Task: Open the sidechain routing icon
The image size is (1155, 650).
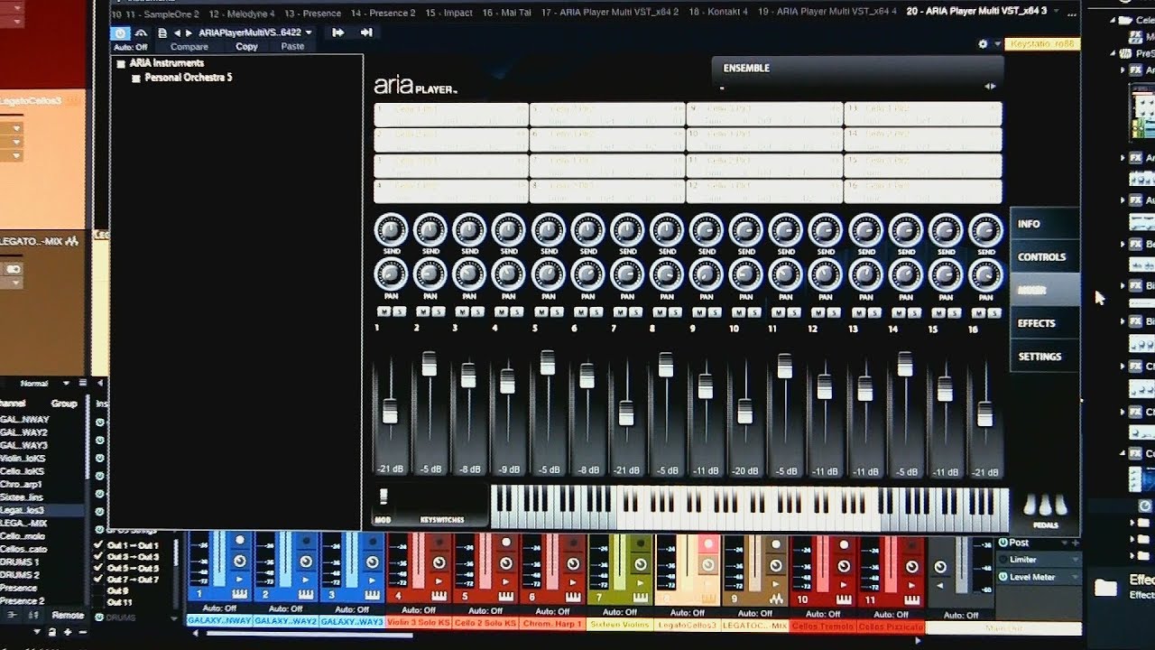Action: pyautogui.click(x=142, y=32)
